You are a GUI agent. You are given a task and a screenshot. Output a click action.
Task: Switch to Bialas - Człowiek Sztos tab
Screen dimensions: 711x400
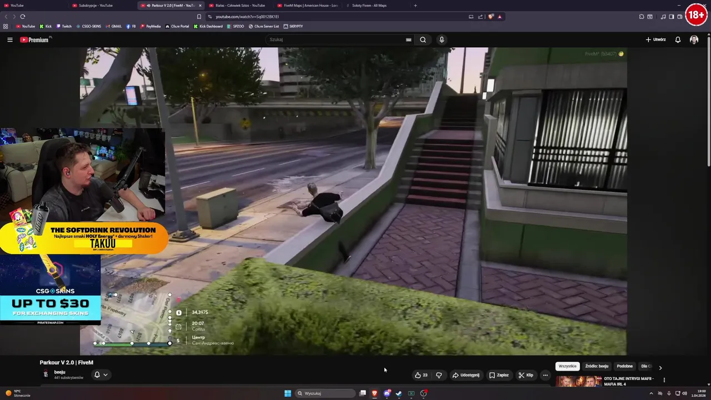point(239,6)
